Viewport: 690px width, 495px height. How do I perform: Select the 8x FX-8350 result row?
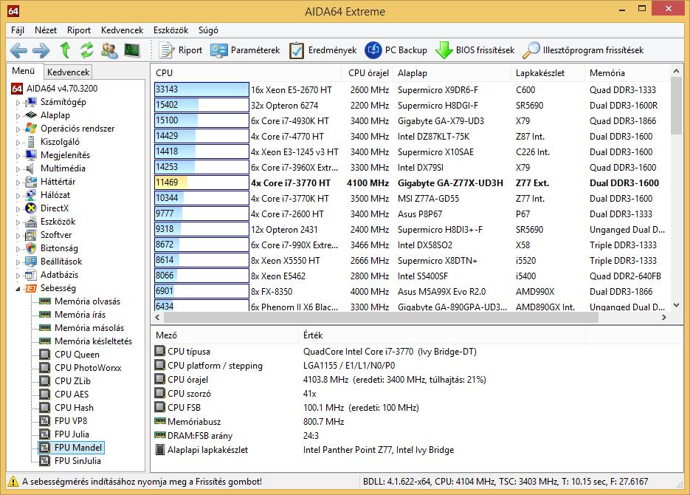tap(412, 291)
